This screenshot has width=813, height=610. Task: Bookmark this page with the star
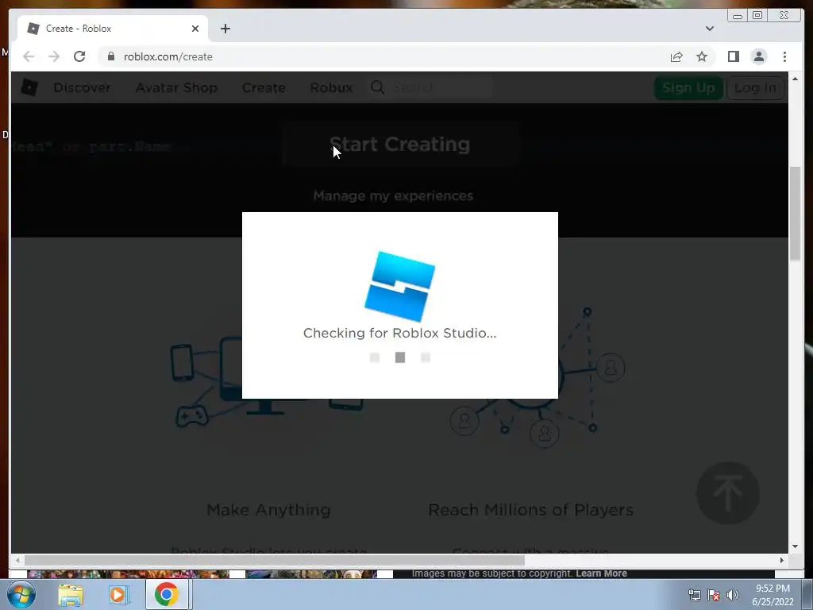[x=702, y=56]
